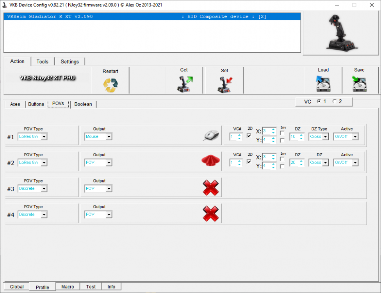
Task: Enable Y axis Inv checkbox for POV #1
Action: pyautogui.click(x=282, y=141)
